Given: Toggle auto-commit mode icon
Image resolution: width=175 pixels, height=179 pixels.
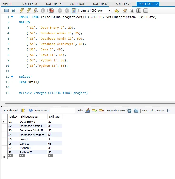Looking at the screenshot, I should (74, 11).
